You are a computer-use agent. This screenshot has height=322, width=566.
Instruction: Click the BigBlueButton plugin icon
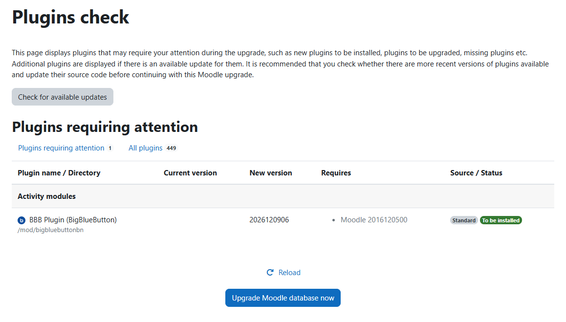pos(22,220)
